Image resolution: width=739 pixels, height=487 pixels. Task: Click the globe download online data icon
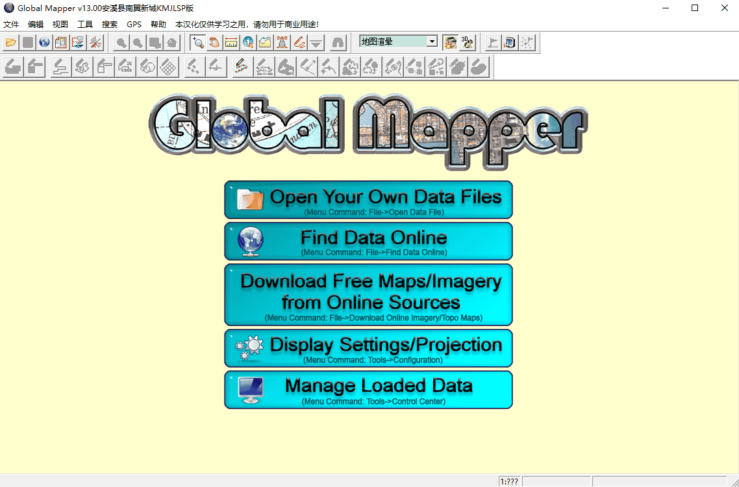tap(45, 43)
